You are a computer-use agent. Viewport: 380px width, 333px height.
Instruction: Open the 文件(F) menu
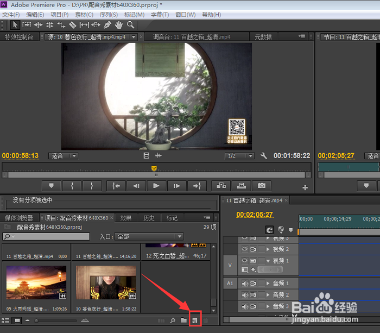coord(11,15)
